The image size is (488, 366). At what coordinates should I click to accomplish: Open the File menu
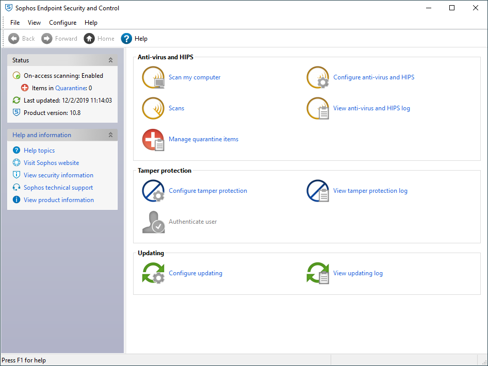click(15, 23)
